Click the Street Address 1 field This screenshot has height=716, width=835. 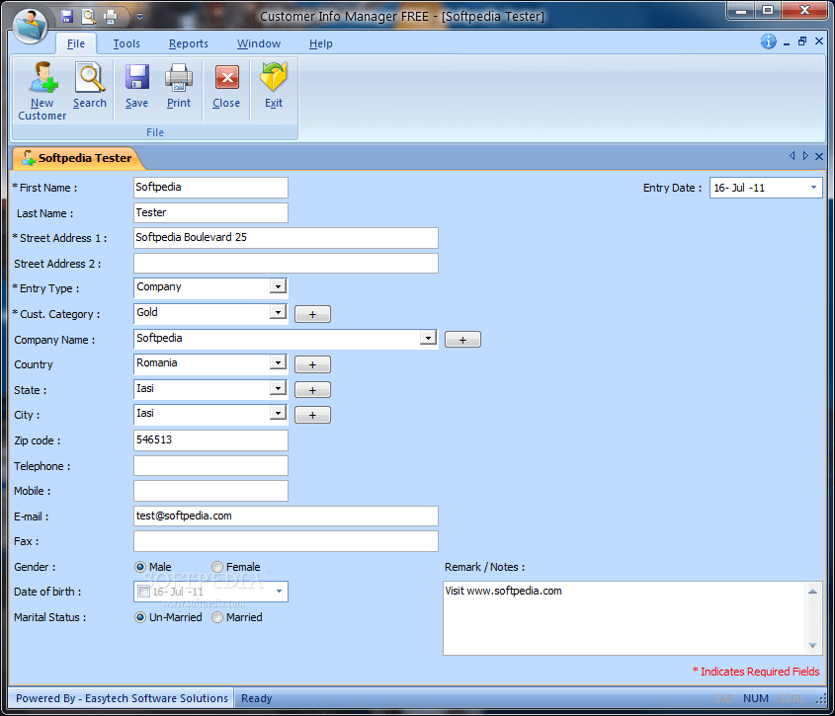pyautogui.click(x=286, y=238)
